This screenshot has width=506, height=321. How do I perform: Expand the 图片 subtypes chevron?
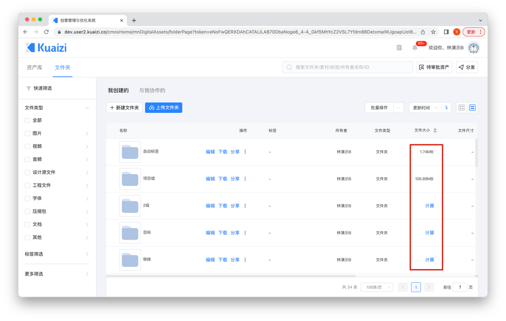coord(87,134)
